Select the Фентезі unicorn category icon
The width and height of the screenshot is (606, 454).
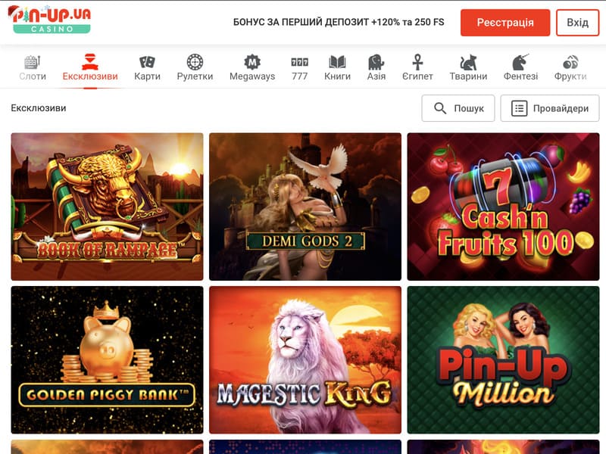click(520, 62)
